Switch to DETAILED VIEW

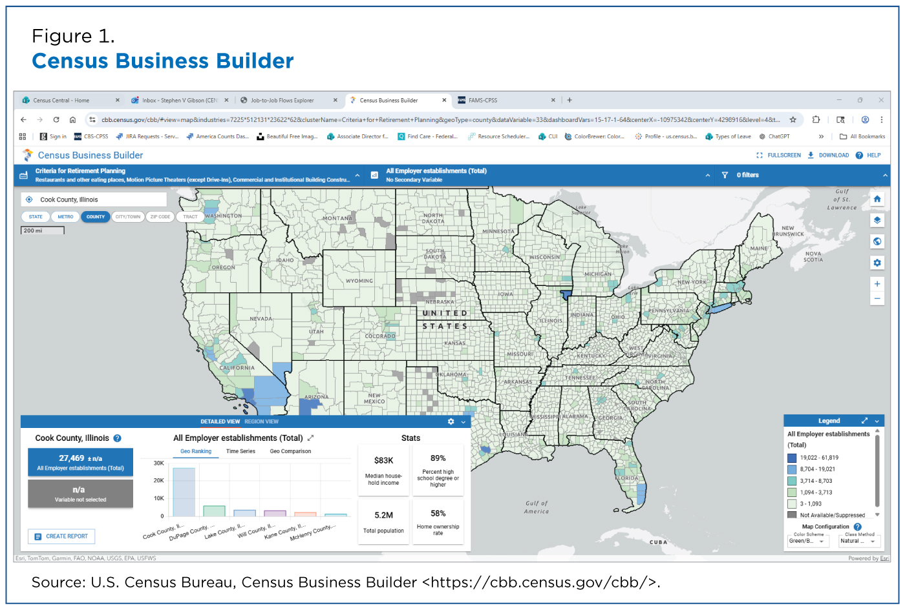[220, 422]
